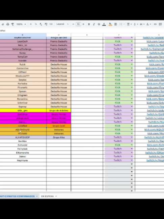The image size is (164, 219).
Task: Decrease font size with minus button
Action: point(73,24)
